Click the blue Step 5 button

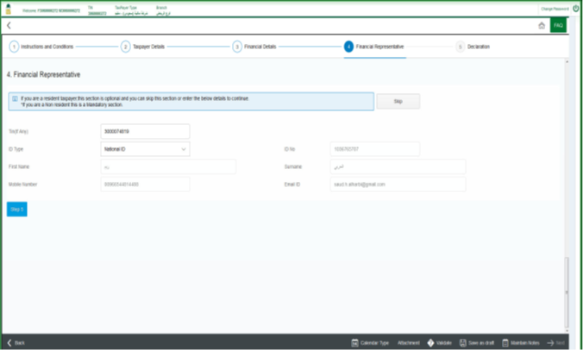coord(16,209)
